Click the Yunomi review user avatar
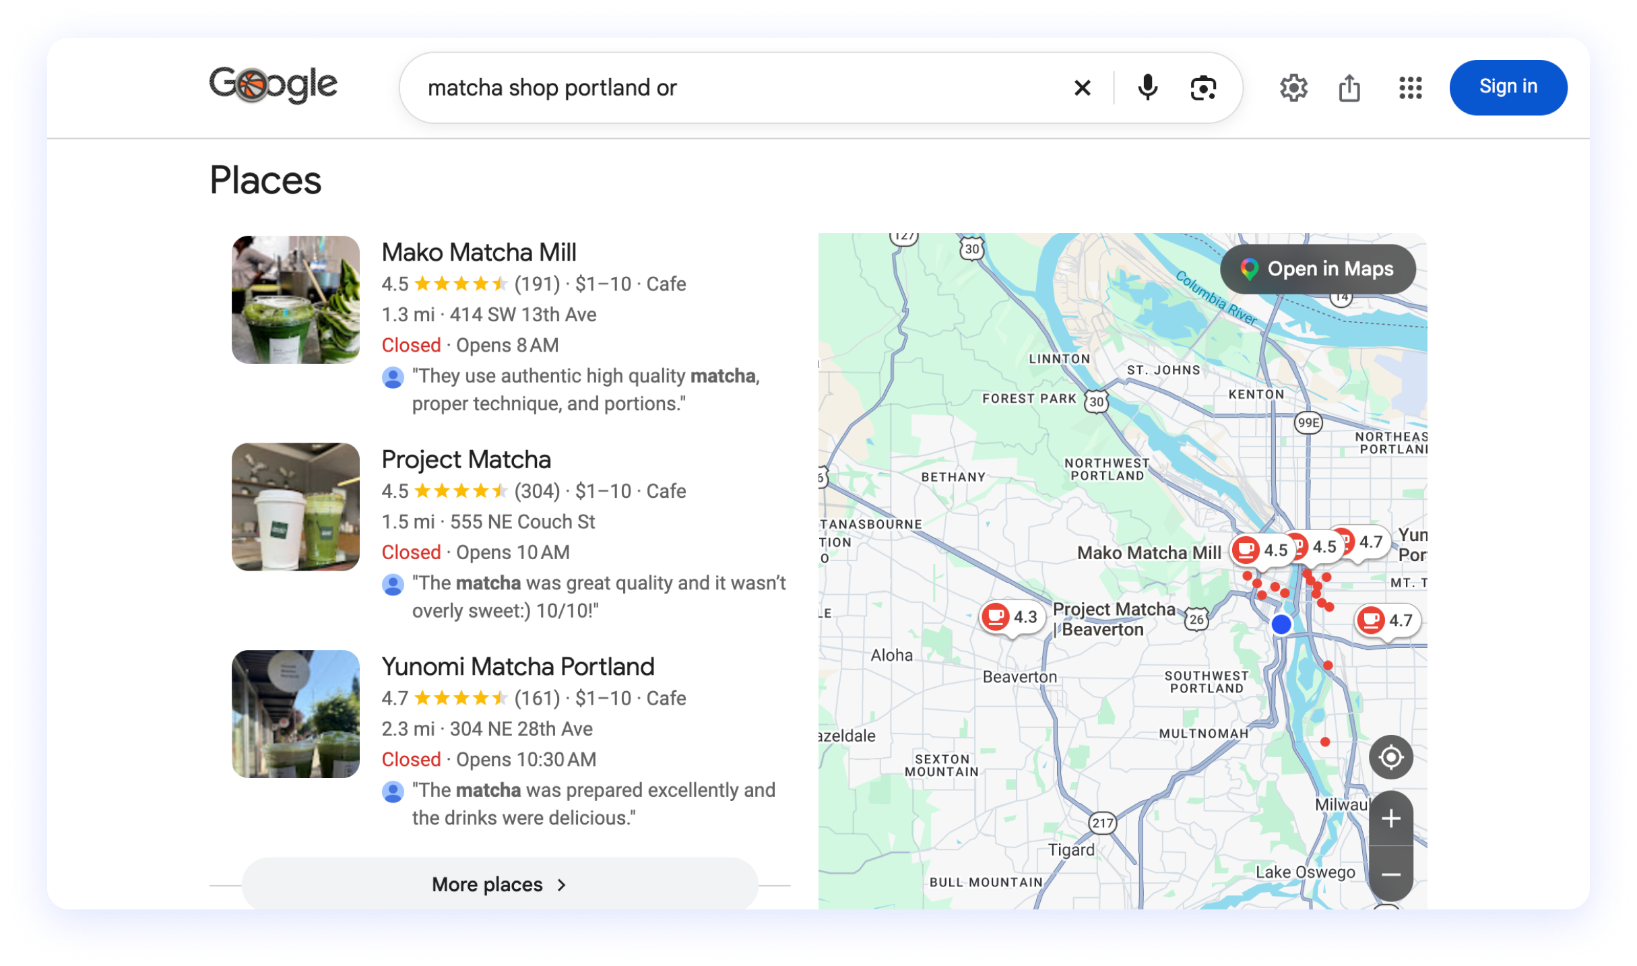Image resolution: width=1637 pixels, height=966 pixels. [x=393, y=792]
